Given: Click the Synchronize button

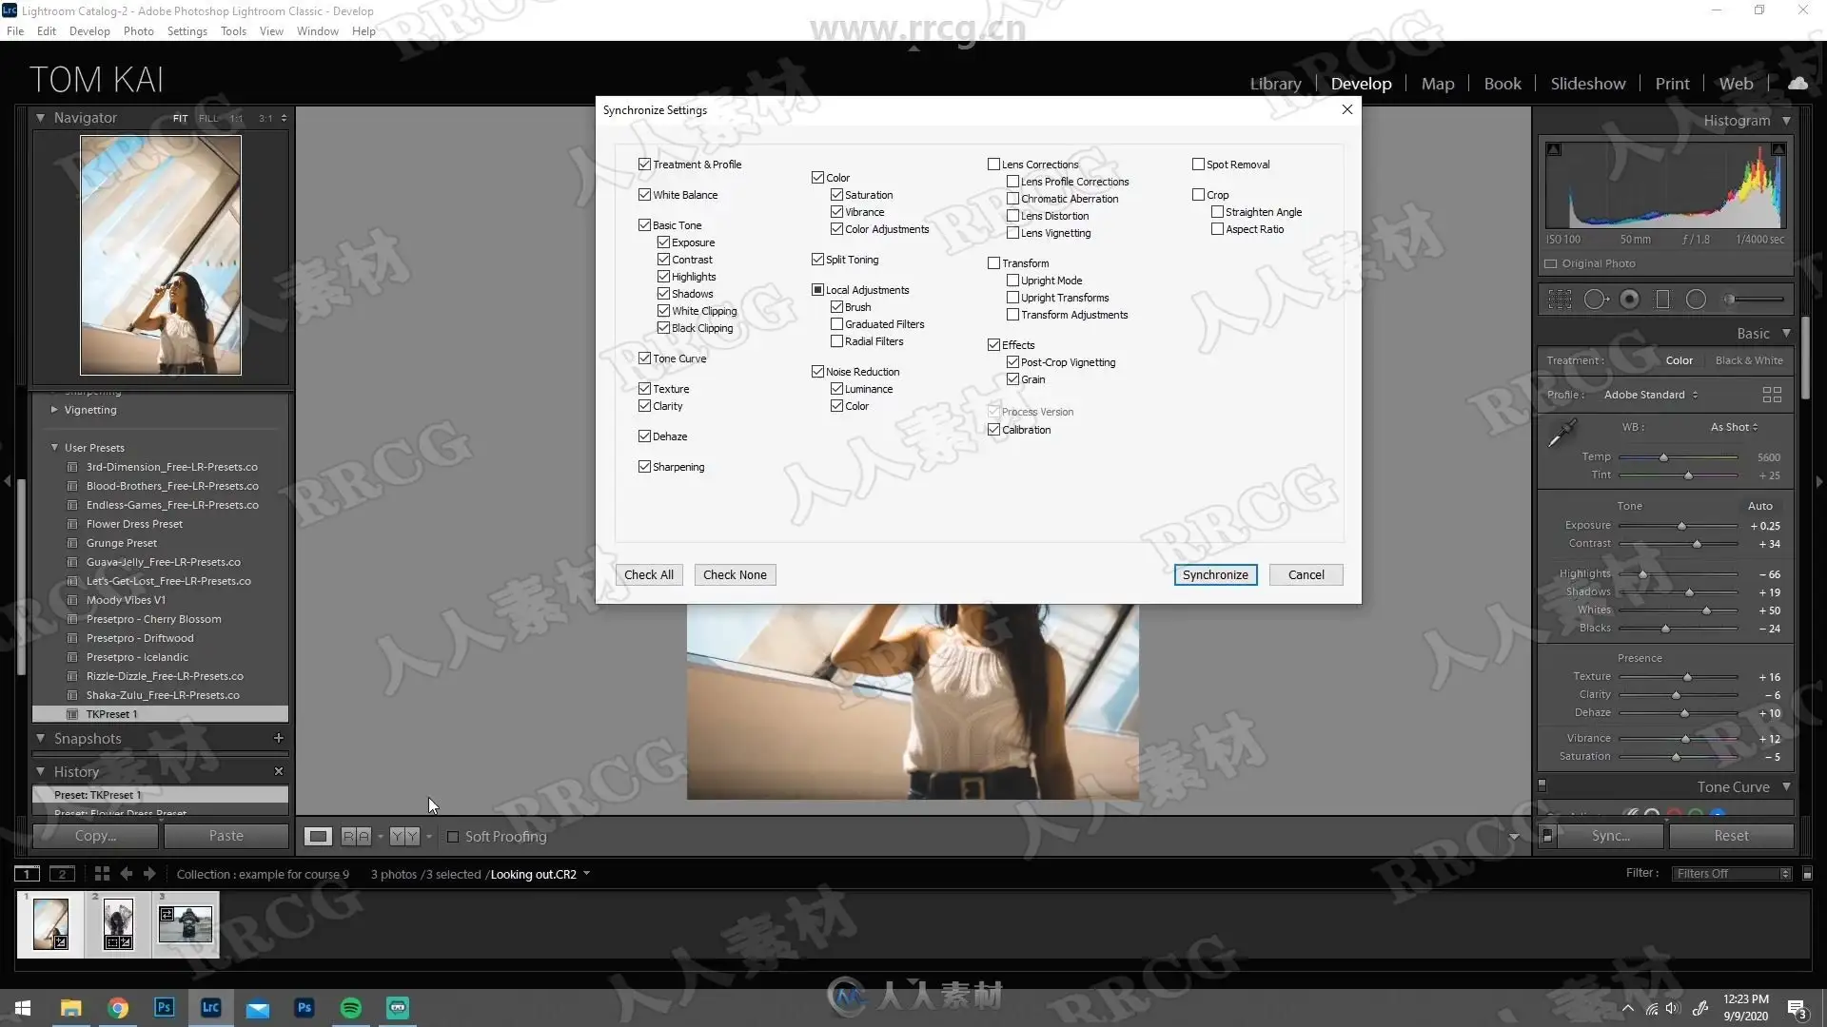Looking at the screenshot, I should pyautogui.click(x=1215, y=574).
